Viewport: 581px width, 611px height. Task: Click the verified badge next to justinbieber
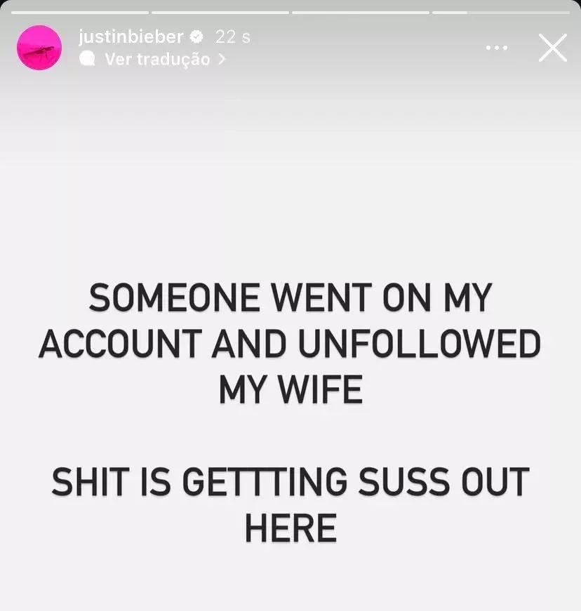196,37
